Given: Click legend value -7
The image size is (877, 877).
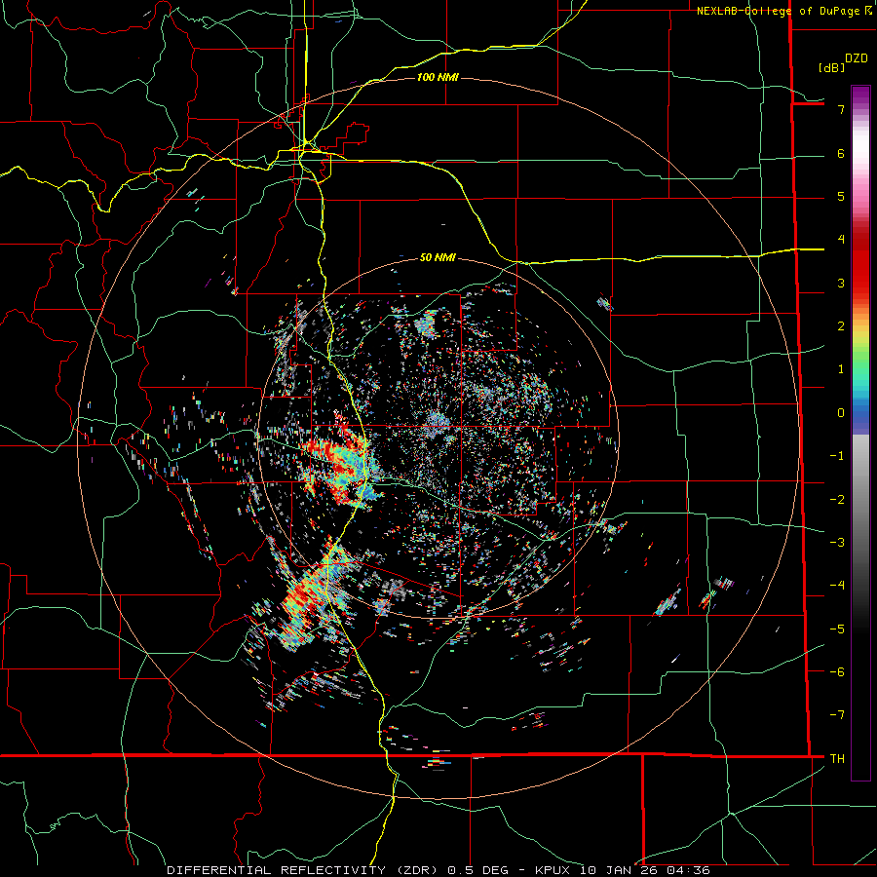Looking at the screenshot, I should tap(837, 715).
